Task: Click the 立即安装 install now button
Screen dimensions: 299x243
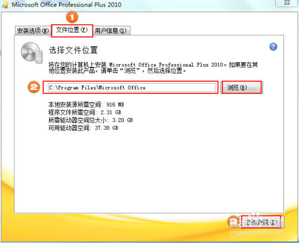Action: point(263,222)
